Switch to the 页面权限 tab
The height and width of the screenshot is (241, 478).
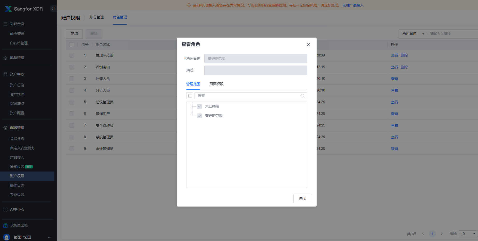tap(216, 84)
